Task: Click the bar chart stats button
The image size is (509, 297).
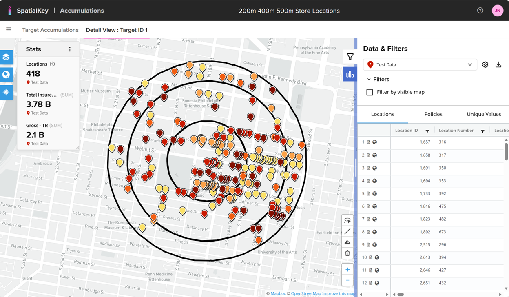Action: click(x=350, y=74)
